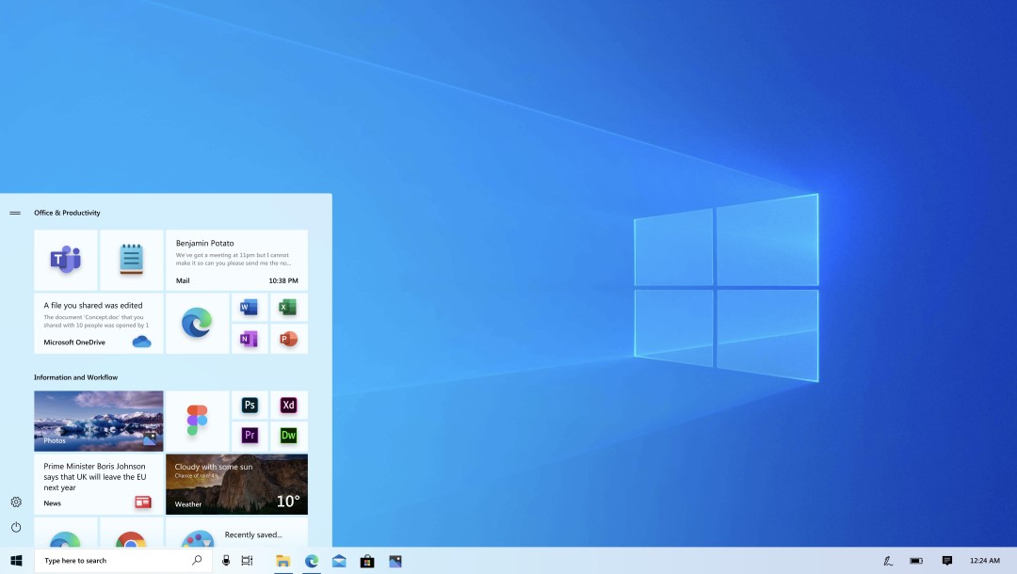The image size is (1017, 574).
Task: Click the Power button in Start
Action: coord(16,527)
